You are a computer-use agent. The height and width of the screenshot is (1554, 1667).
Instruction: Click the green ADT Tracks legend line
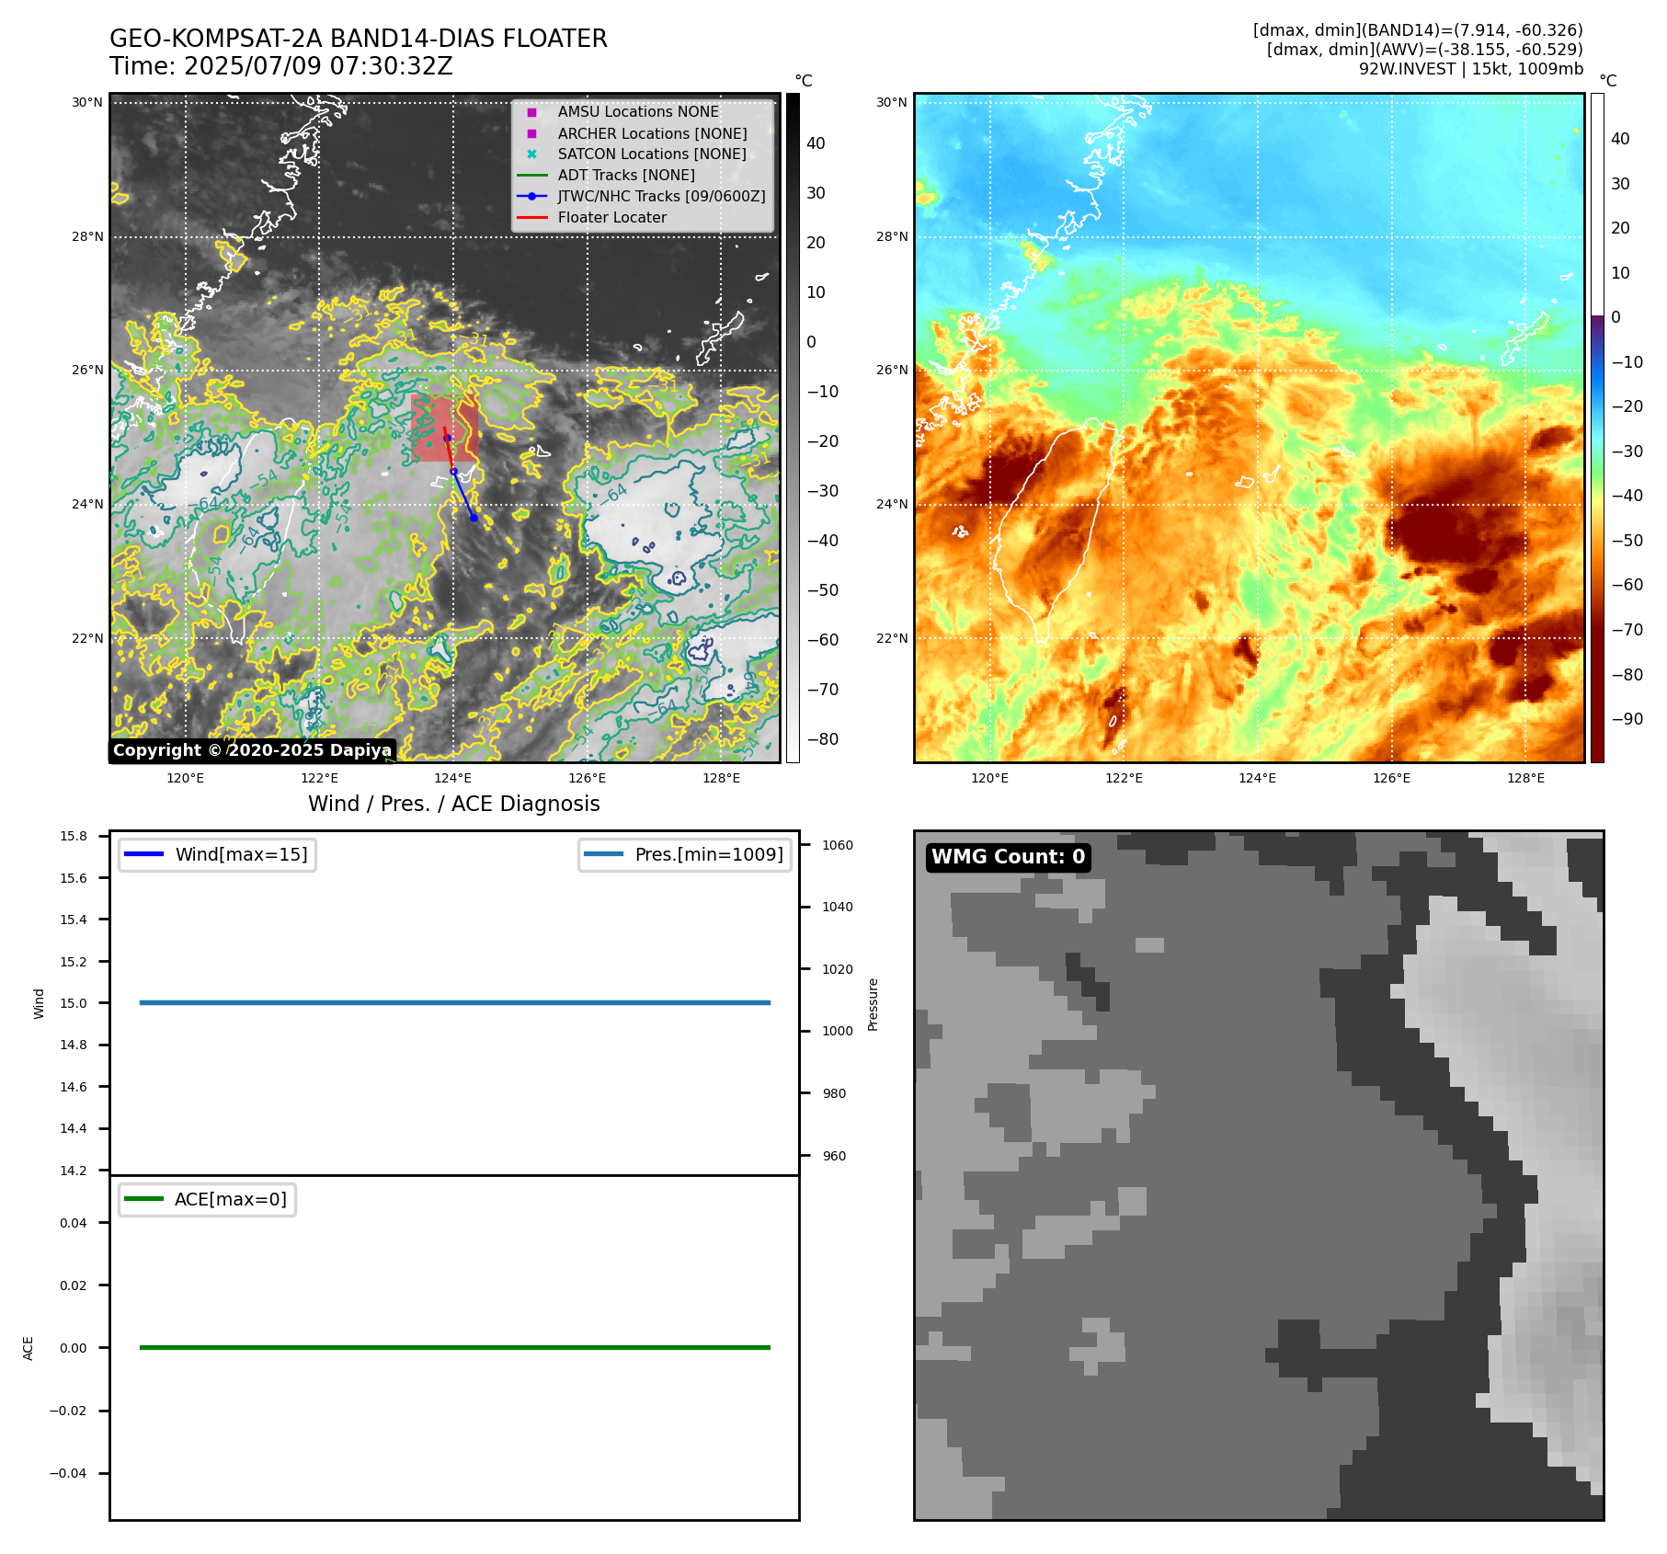click(531, 175)
